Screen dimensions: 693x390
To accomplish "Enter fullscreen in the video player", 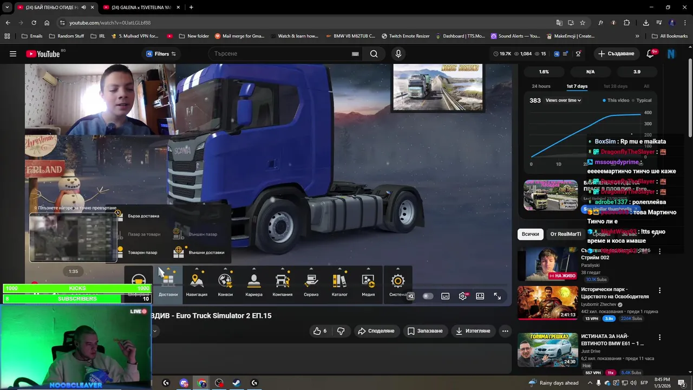I will (498, 296).
